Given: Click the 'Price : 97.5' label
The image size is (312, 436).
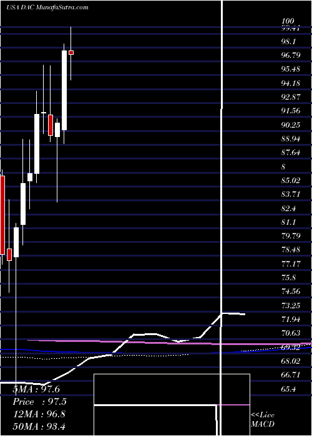Looking at the screenshot, I should [40, 402].
